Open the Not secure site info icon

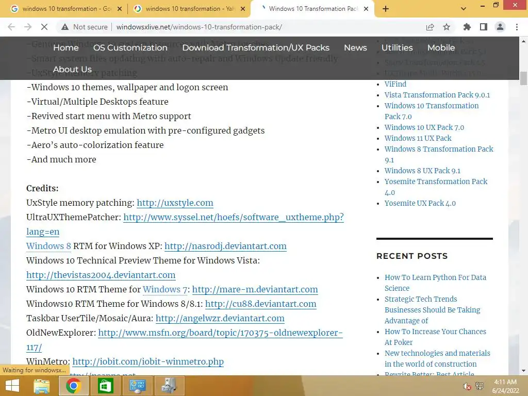(65, 27)
